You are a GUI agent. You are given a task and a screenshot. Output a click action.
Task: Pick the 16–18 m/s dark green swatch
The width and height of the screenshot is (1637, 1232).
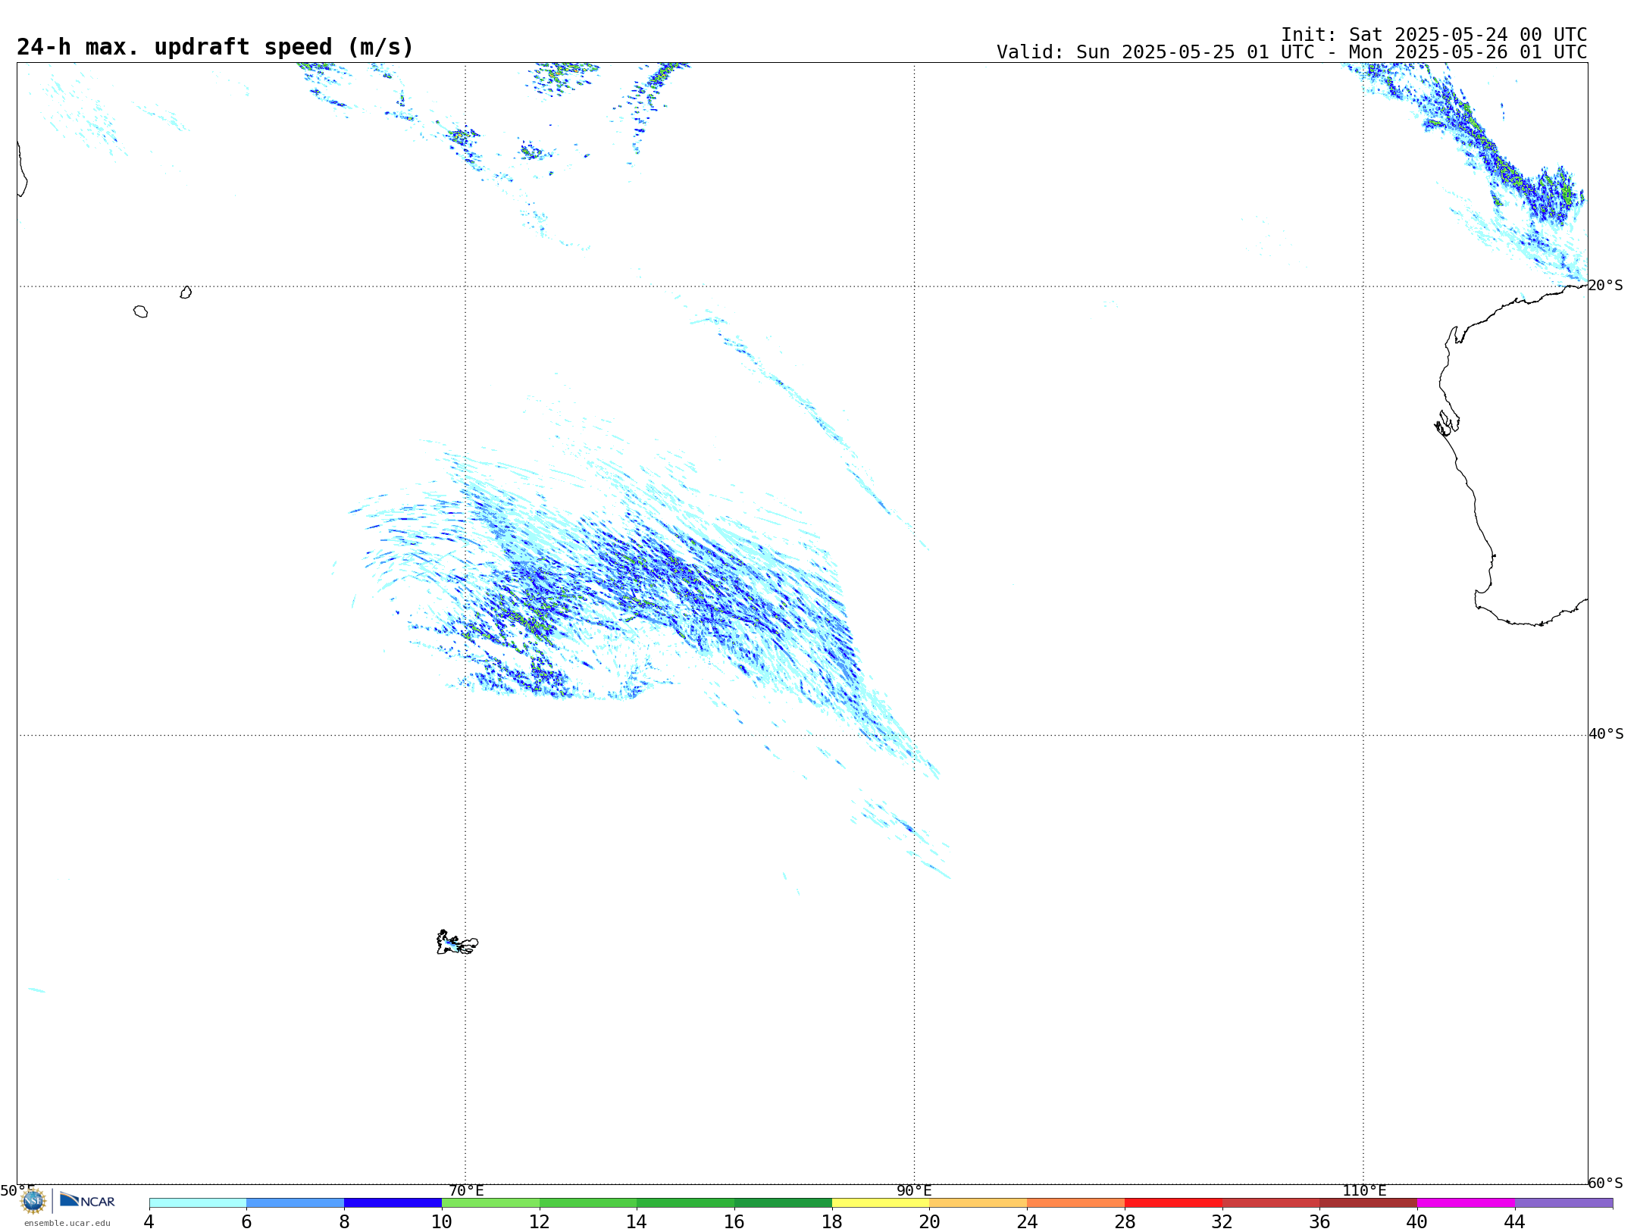click(784, 1202)
